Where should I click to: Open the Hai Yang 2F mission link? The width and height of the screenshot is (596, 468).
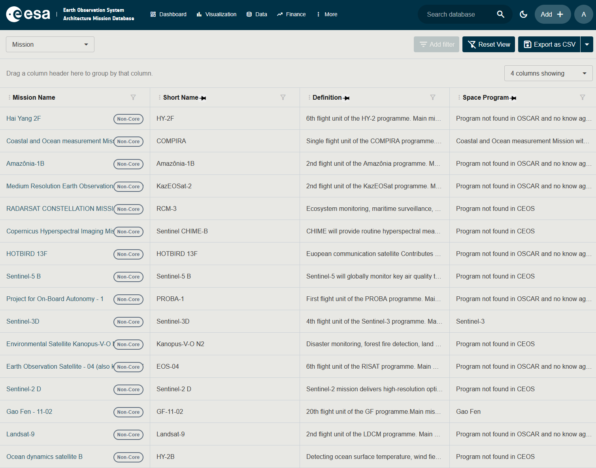pyautogui.click(x=23, y=118)
